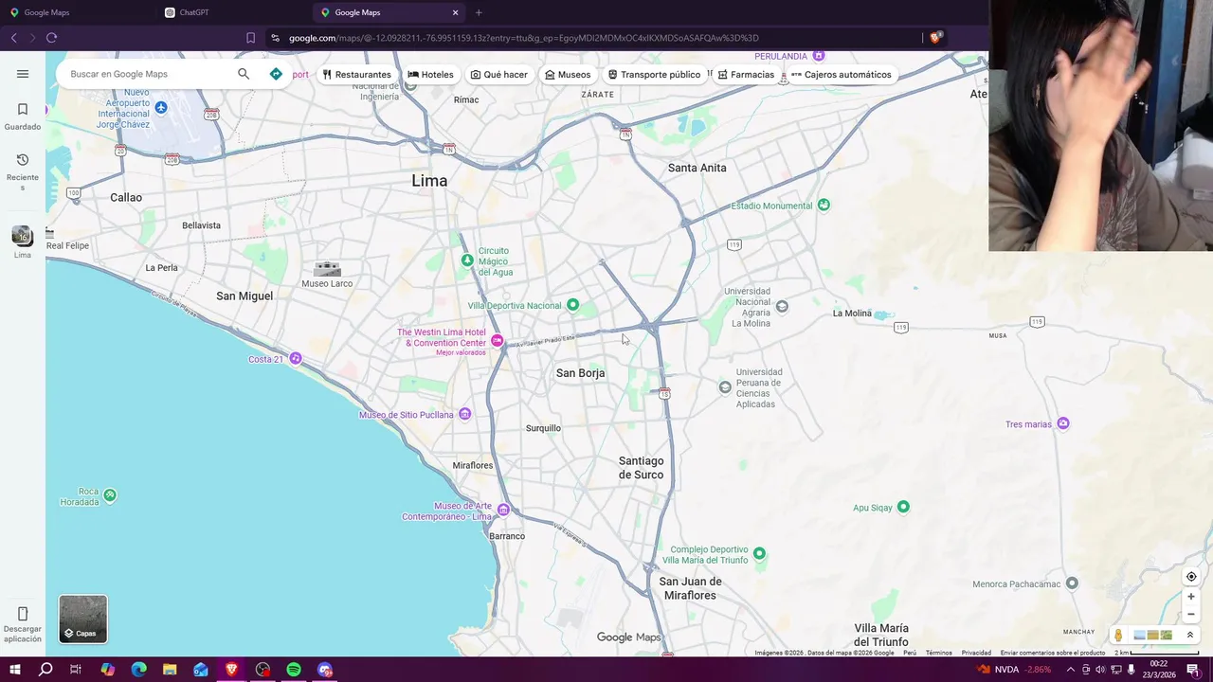Select the Transporte público chip
This screenshot has width=1213, height=682.
point(654,75)
